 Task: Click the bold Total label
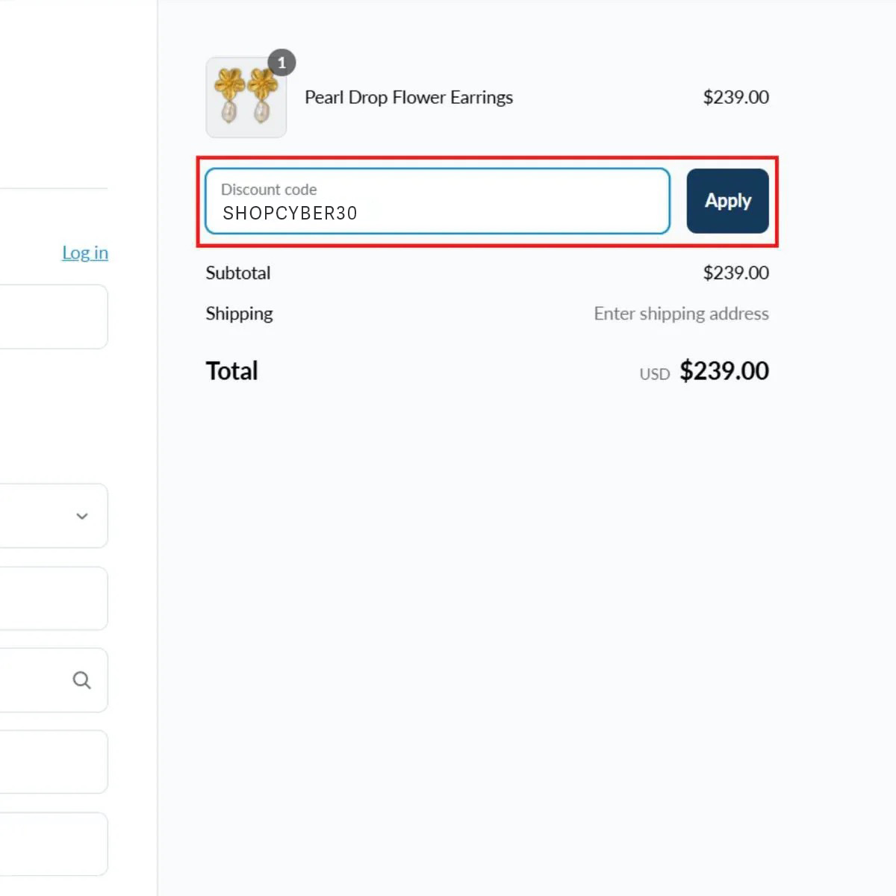pos(231,371)
